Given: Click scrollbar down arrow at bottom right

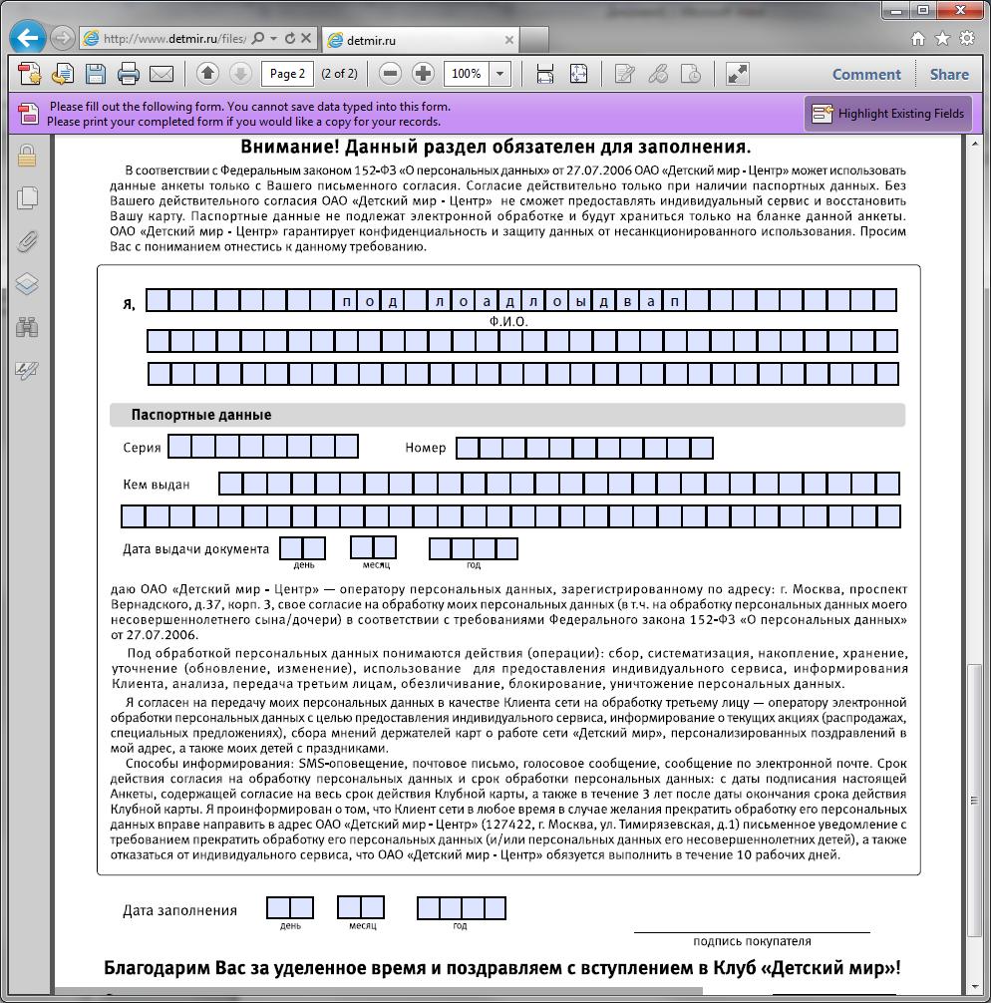Looking at the screenshot, I should coord(975,987).
